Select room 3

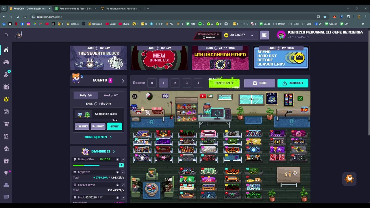click(186, 83)
